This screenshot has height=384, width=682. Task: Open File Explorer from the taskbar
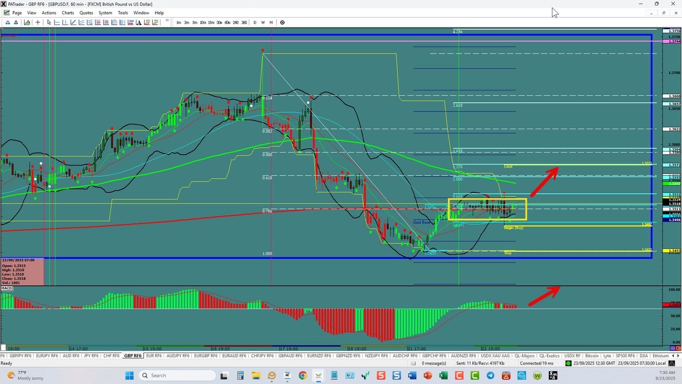(x=256, y=375)
